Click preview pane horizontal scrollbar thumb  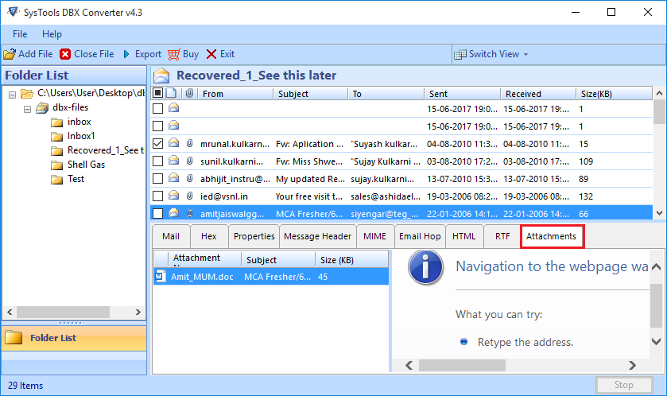point(462,365)
